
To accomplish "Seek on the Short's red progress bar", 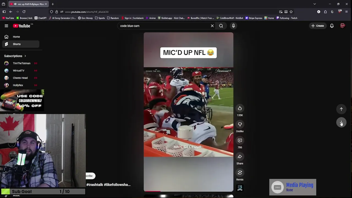I will pos(188,191).
